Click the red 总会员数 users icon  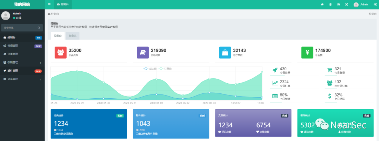[x=61, y=52]
